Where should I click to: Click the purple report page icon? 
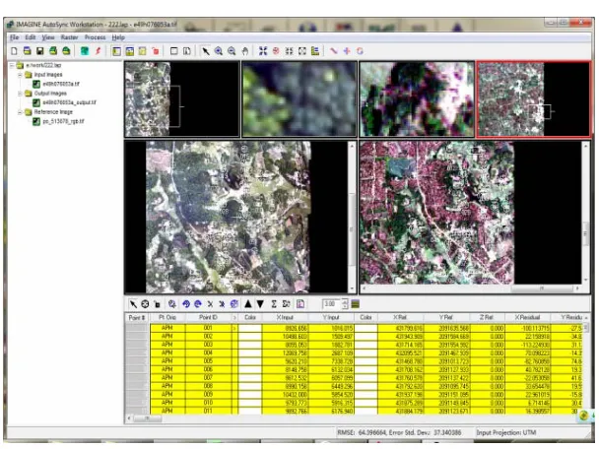coord(300,304)
